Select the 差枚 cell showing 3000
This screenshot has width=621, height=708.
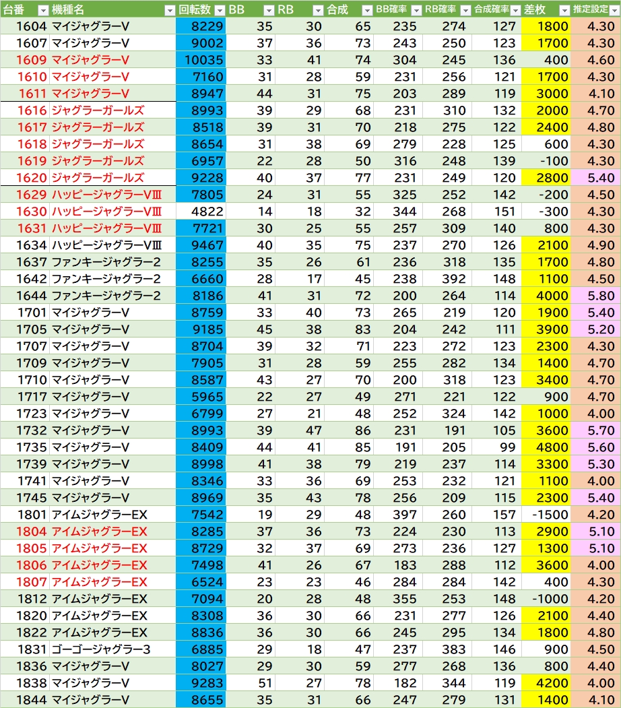(546, 94)
